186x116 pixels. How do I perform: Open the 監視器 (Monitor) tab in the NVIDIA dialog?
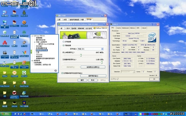point(74,28)
